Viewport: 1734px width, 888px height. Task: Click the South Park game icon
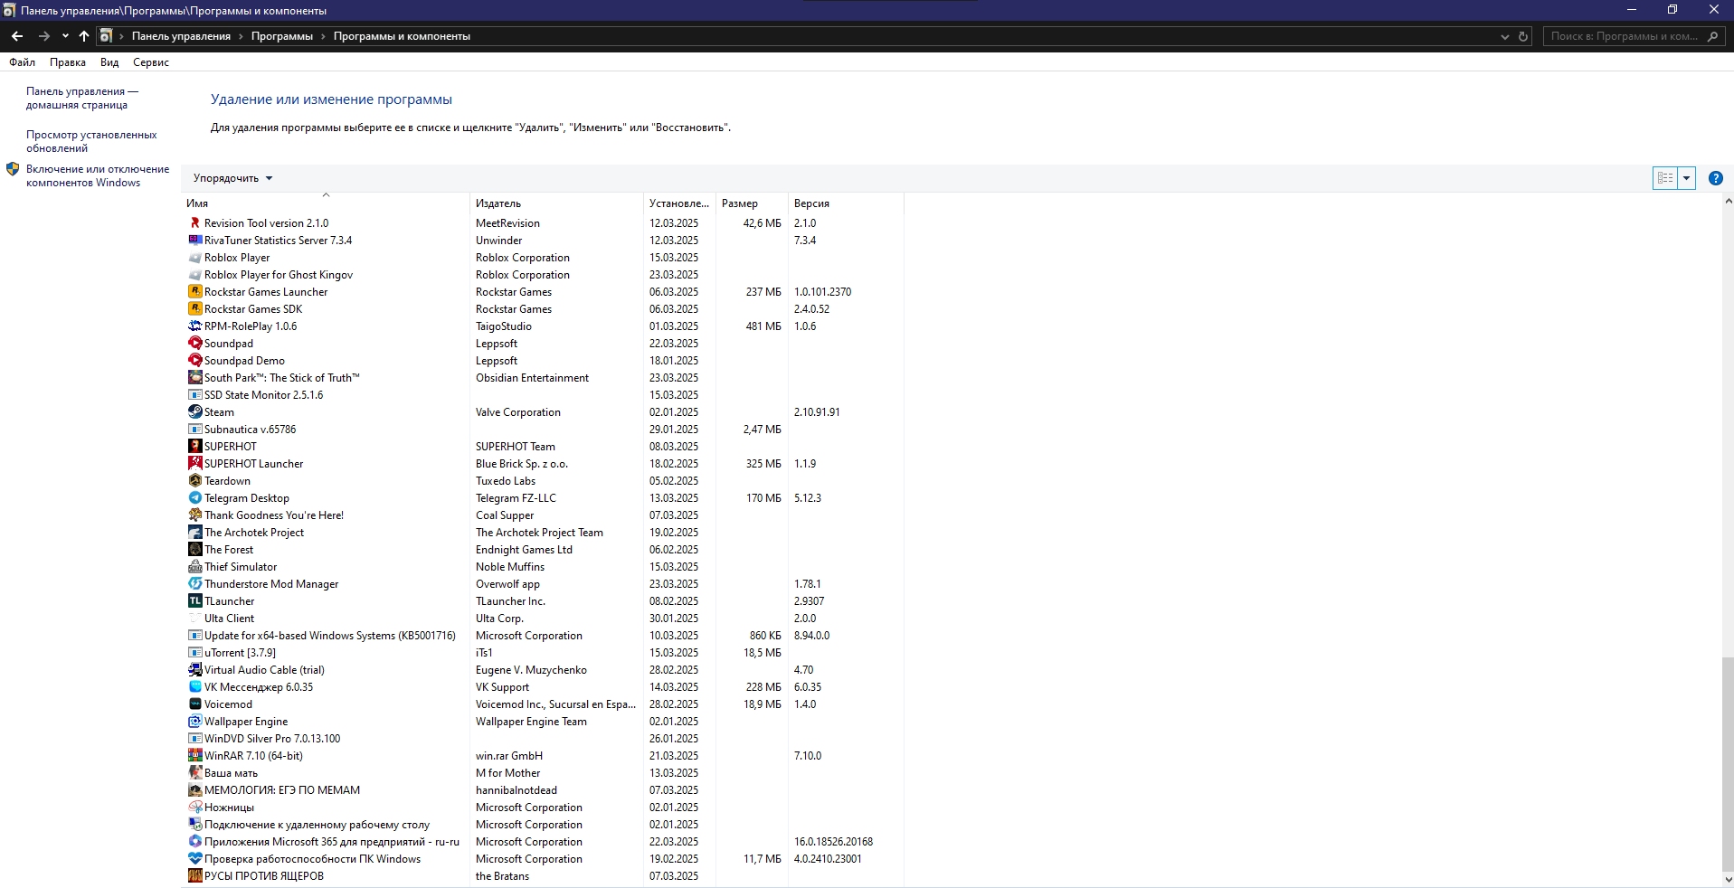pos(194,377)
